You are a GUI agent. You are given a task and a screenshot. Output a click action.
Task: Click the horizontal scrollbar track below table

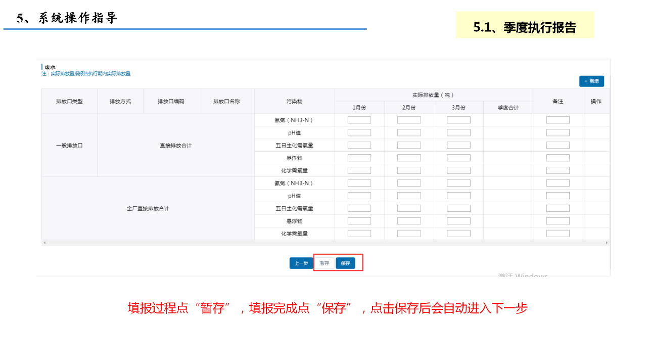tap(323, 243)
